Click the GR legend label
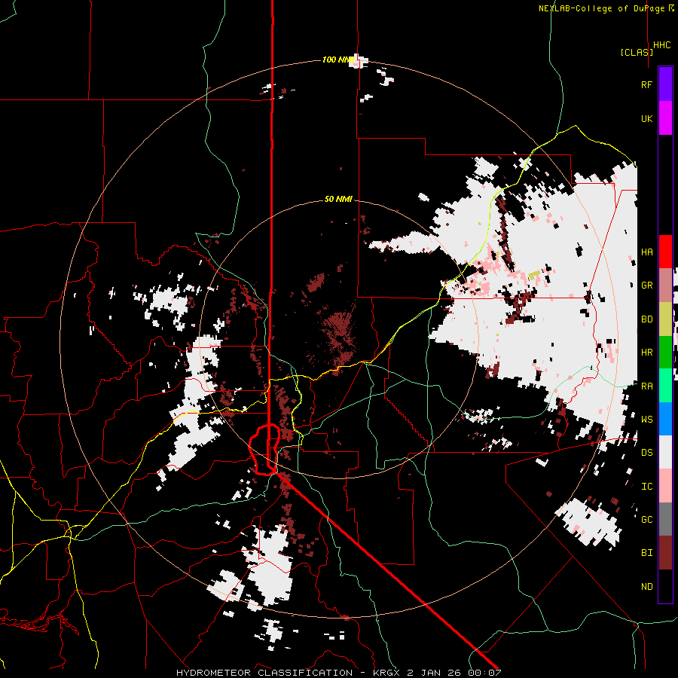The width and height of the screenshot is (678, 678). click(x=646, y=286)
